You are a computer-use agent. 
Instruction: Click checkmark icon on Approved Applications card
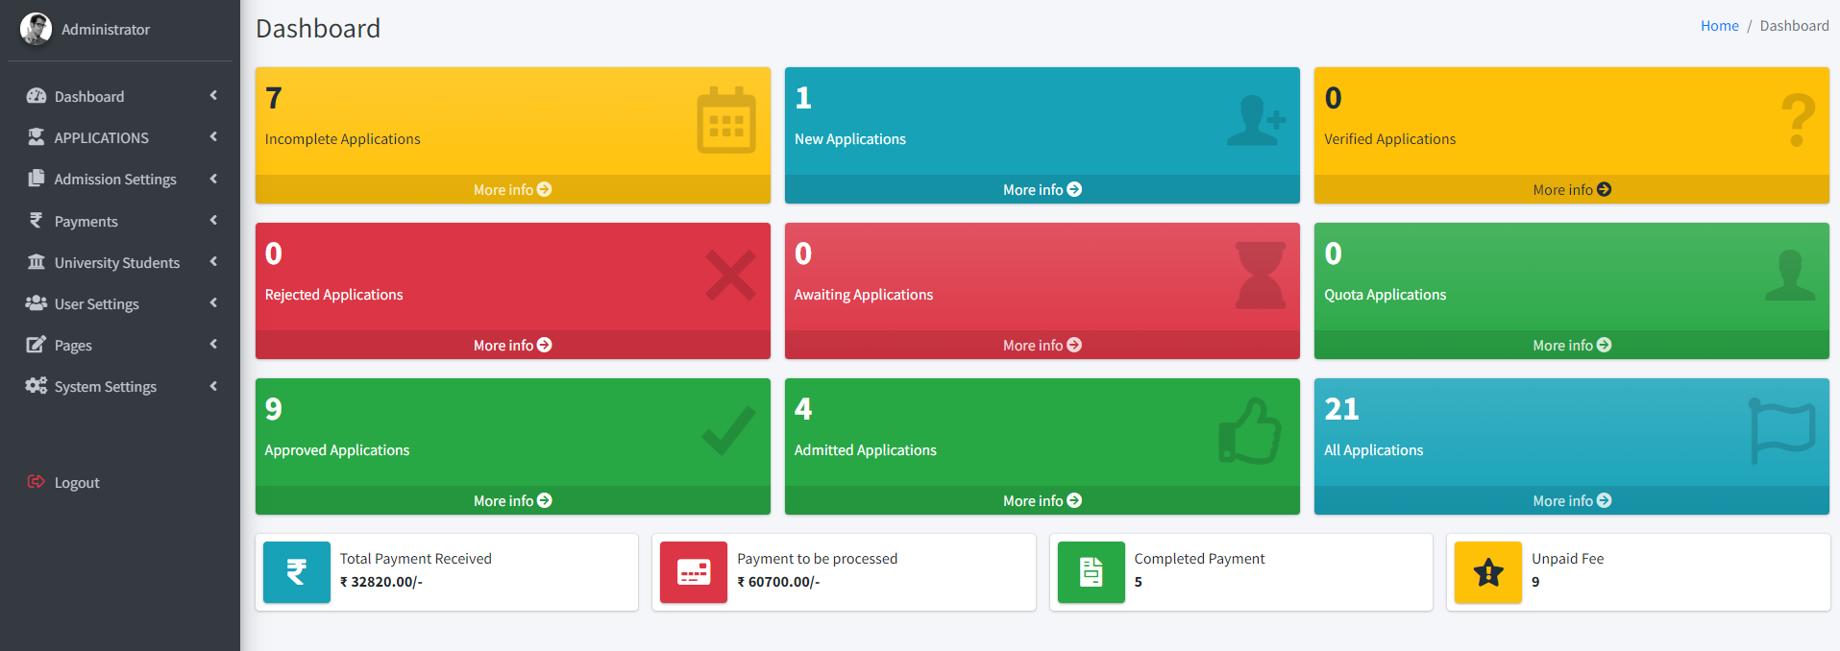coord(728,431)
